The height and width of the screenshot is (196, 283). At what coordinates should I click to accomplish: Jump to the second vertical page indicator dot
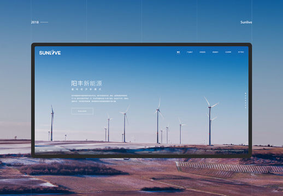pos(245,96)
